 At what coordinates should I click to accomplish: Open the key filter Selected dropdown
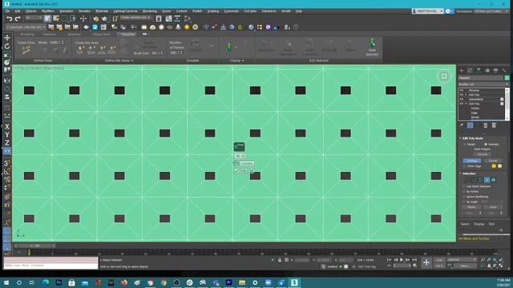462,259
